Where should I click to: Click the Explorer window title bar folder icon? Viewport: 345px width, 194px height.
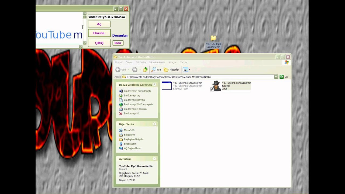[116, 57]
